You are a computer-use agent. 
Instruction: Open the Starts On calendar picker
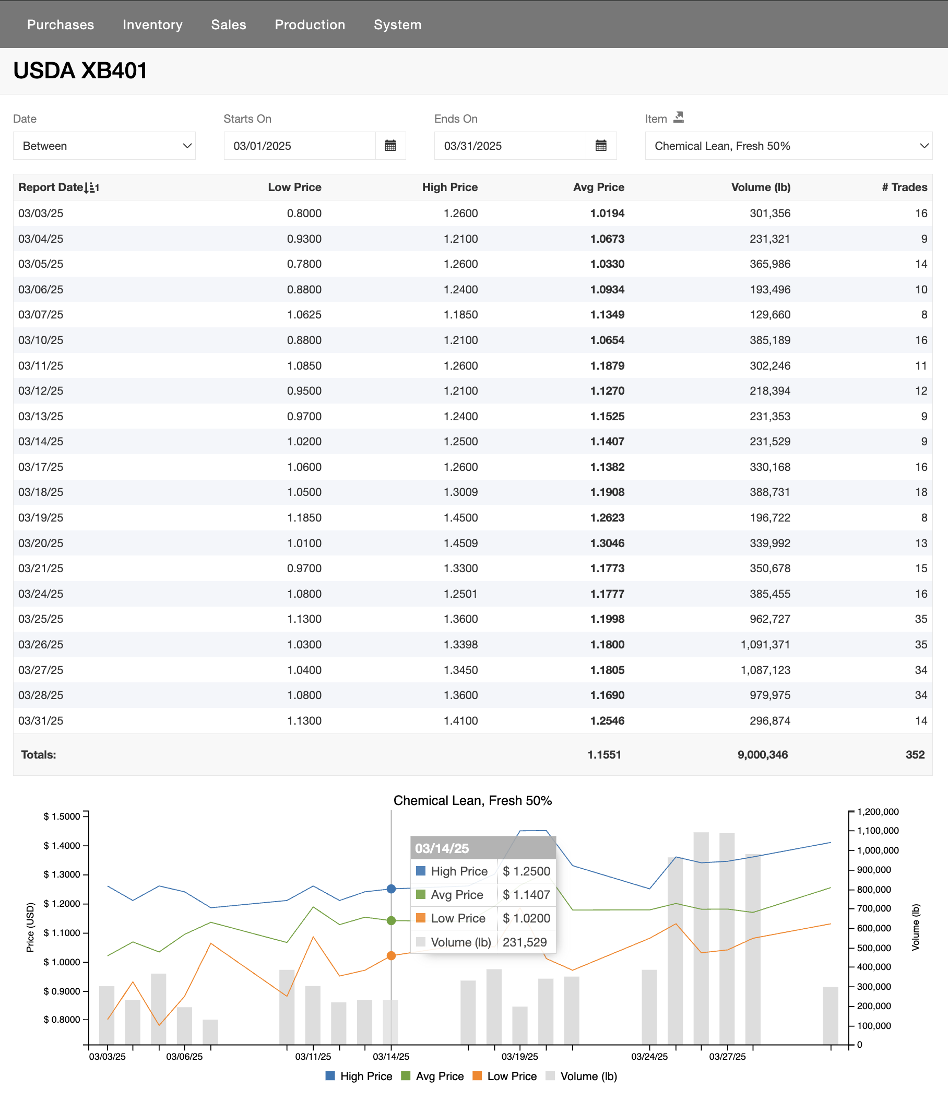pos(390,146)
